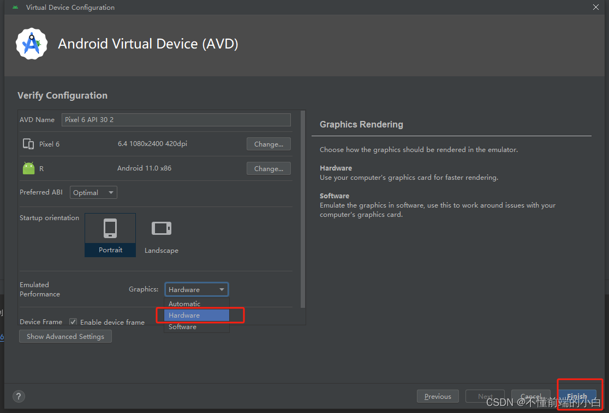Image resolution: width=609 pixels, height=413 pixels.
Task: Close the Virtual Device Configuration window
Action: [595, 8]
